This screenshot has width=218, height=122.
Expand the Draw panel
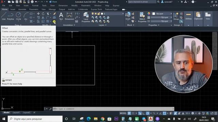[18, 25]
